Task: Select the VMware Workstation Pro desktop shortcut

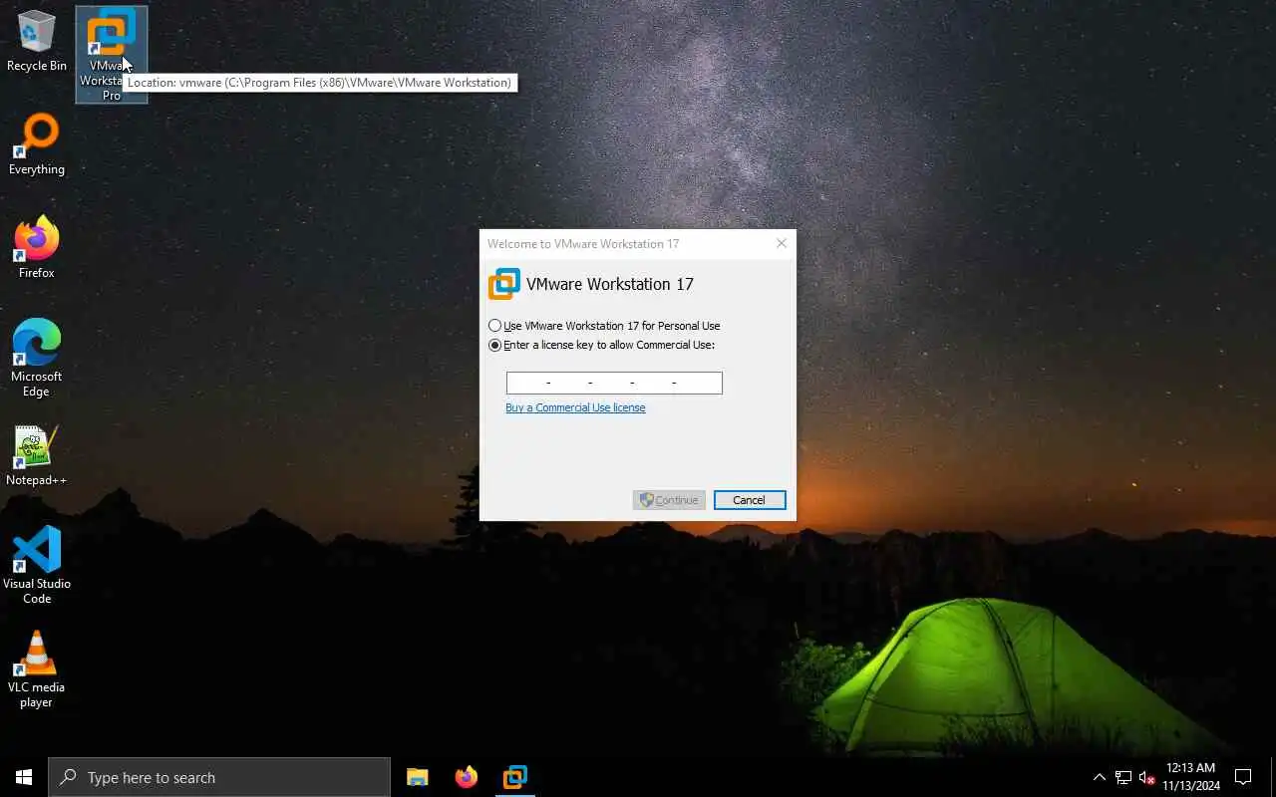Action: [x=111, y=54]
